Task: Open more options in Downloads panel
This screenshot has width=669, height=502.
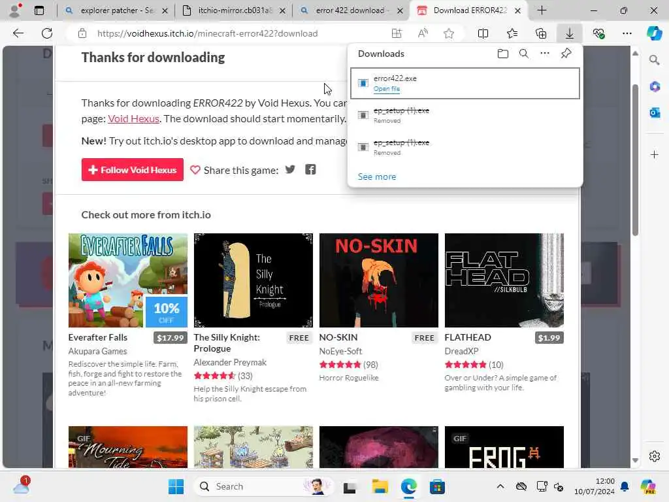Action: 545,54
